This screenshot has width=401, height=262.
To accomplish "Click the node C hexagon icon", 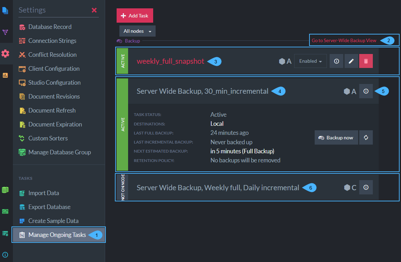I will tap(347, 187).
